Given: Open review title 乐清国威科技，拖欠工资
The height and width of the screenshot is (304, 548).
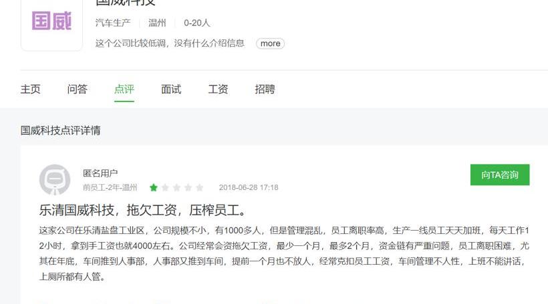Looking at the screenshot, I should pos(142,210).
